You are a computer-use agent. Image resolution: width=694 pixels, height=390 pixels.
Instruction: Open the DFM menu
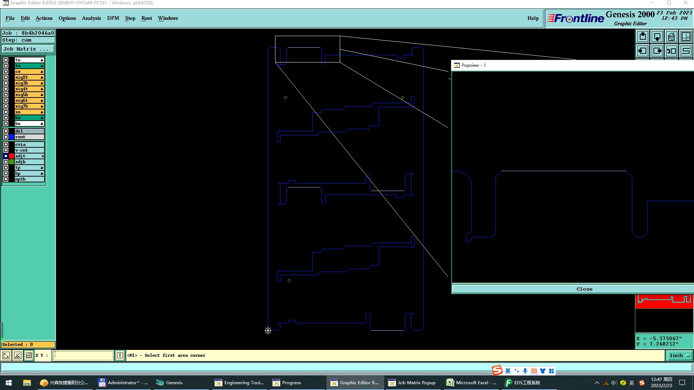[x=113, y=18]
